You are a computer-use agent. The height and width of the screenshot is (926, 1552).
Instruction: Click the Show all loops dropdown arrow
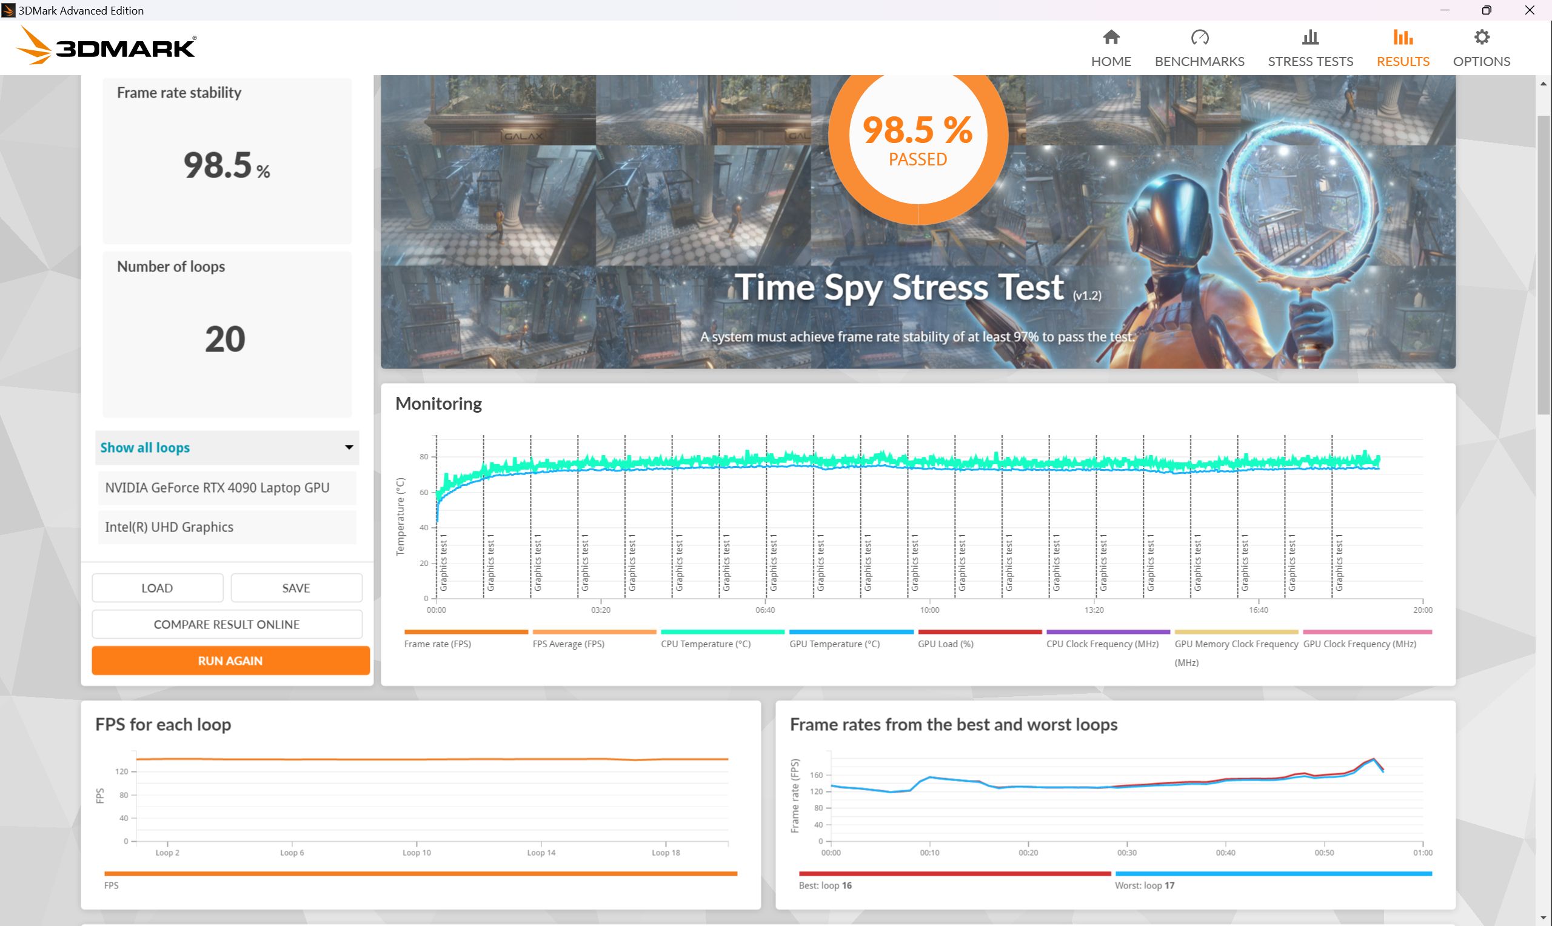click(x=349, y=447)
